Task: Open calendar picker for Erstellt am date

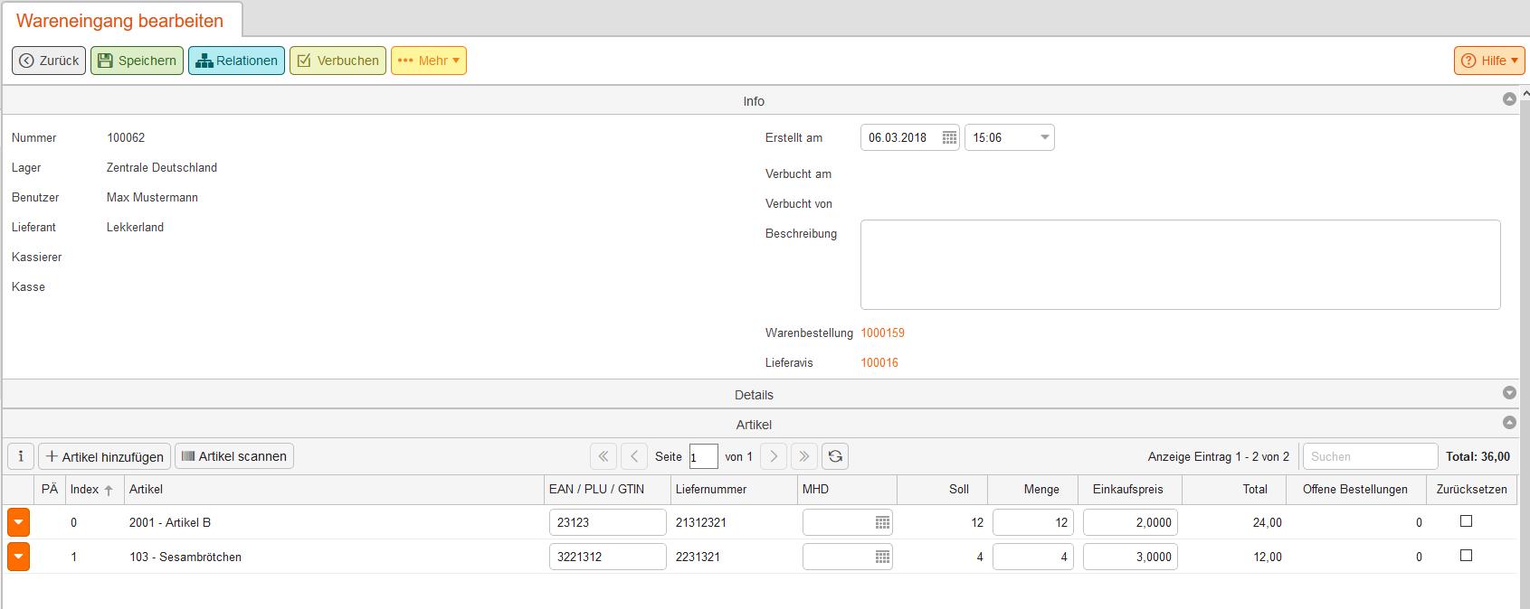Action: (x=948, y=138)
